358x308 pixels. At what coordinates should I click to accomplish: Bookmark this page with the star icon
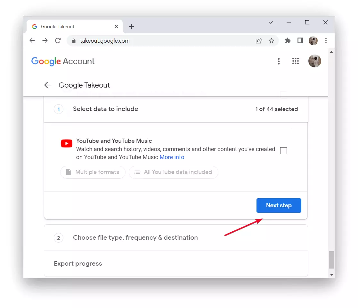pos(271,41)
